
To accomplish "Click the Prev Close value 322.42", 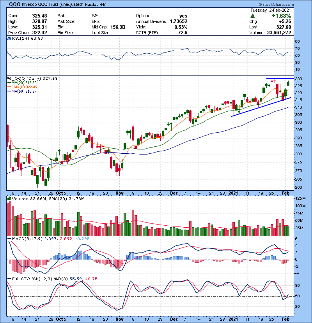I will coord(39,33).
